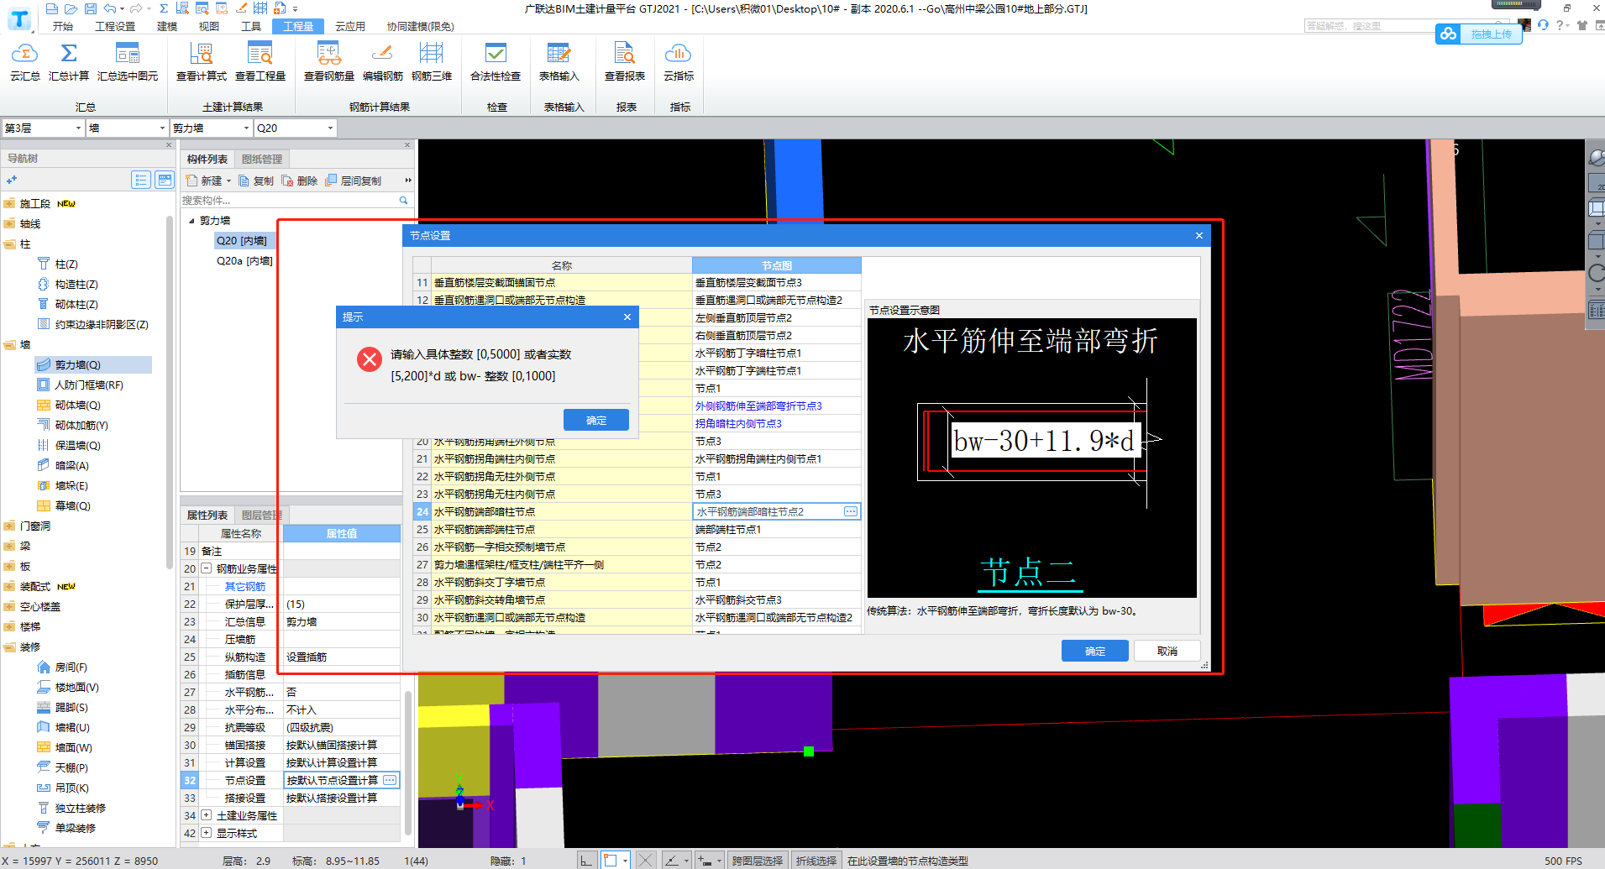This screenshot has width=1605, height=869.
Task: Click the undo arrow in quick access bar
Action: [x=110, y=8]
